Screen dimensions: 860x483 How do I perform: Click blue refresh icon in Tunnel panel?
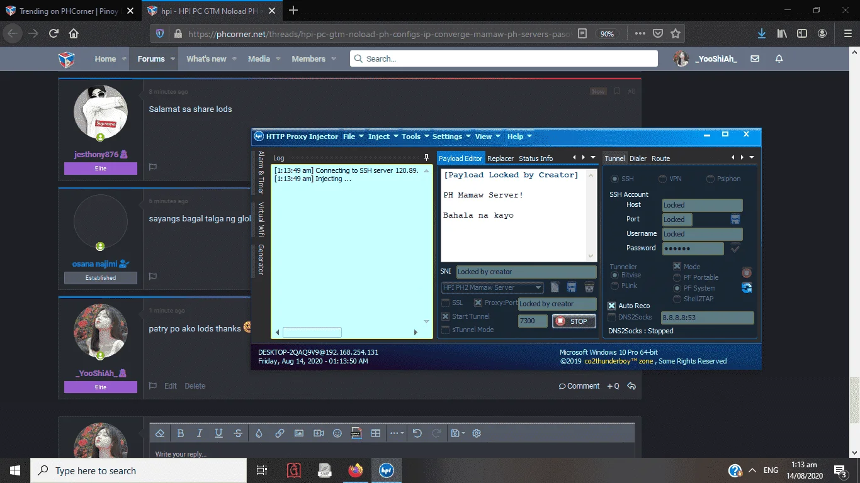point(747,287)
